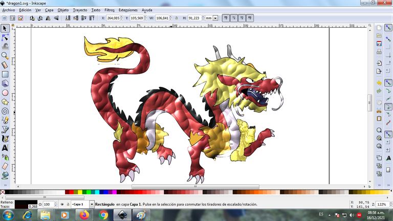Open the Capa 1 layer dropdown
Viewport: 393px width, 221px height.
pos(92,205)
